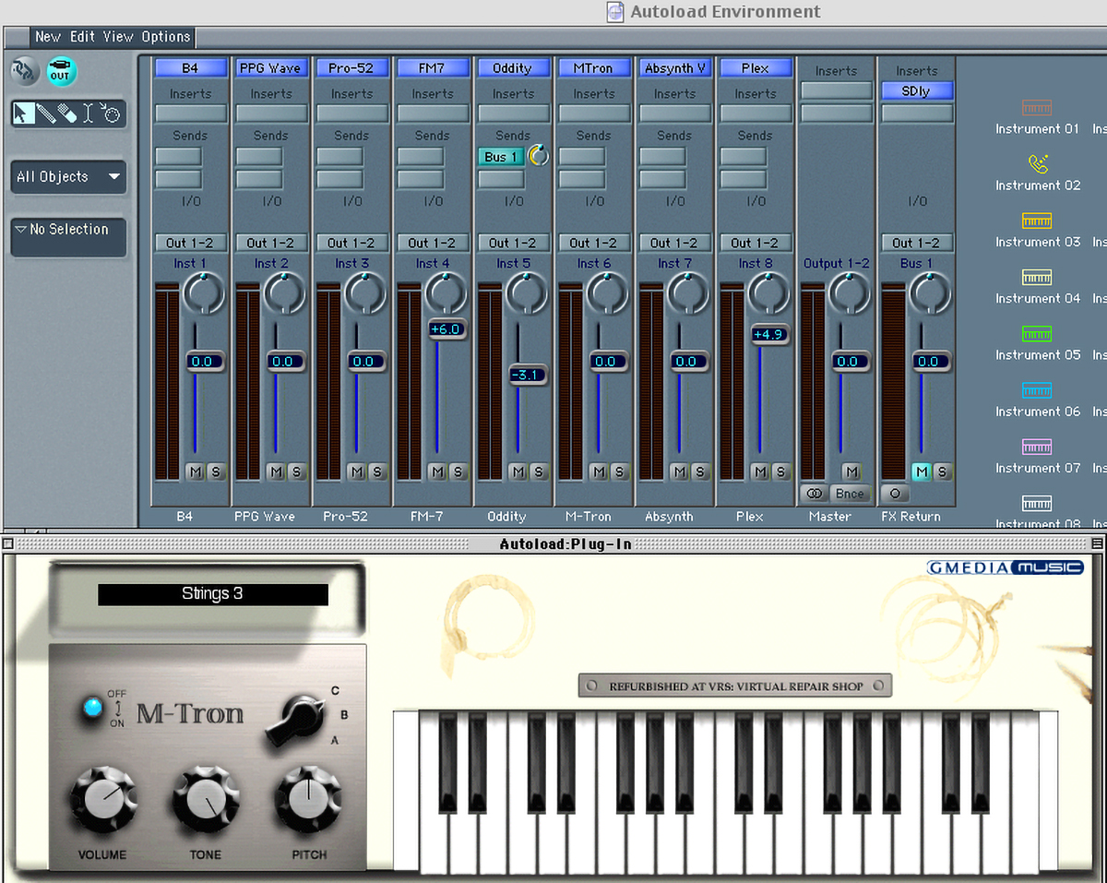Open the first Sends slot on Pro-52
1107x883 pixels.
(x=339, y=156)
